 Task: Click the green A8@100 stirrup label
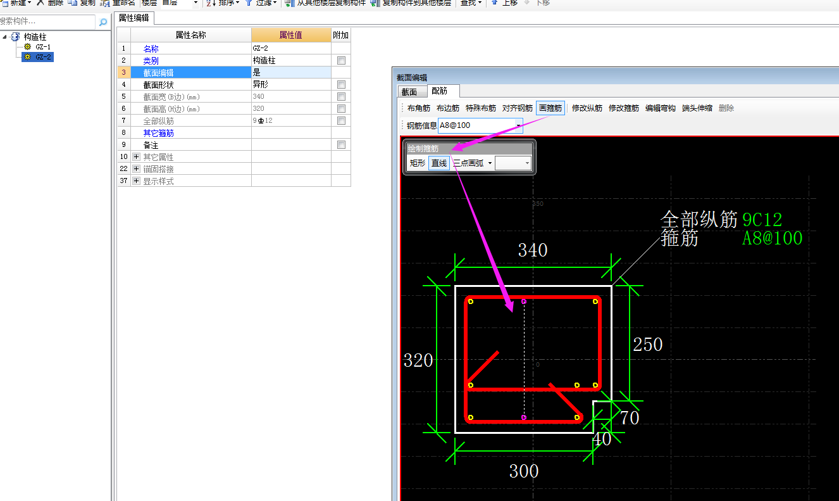pos(772,238)
